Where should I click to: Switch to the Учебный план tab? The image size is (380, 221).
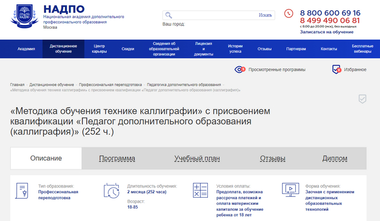click(x=197, y=159)
